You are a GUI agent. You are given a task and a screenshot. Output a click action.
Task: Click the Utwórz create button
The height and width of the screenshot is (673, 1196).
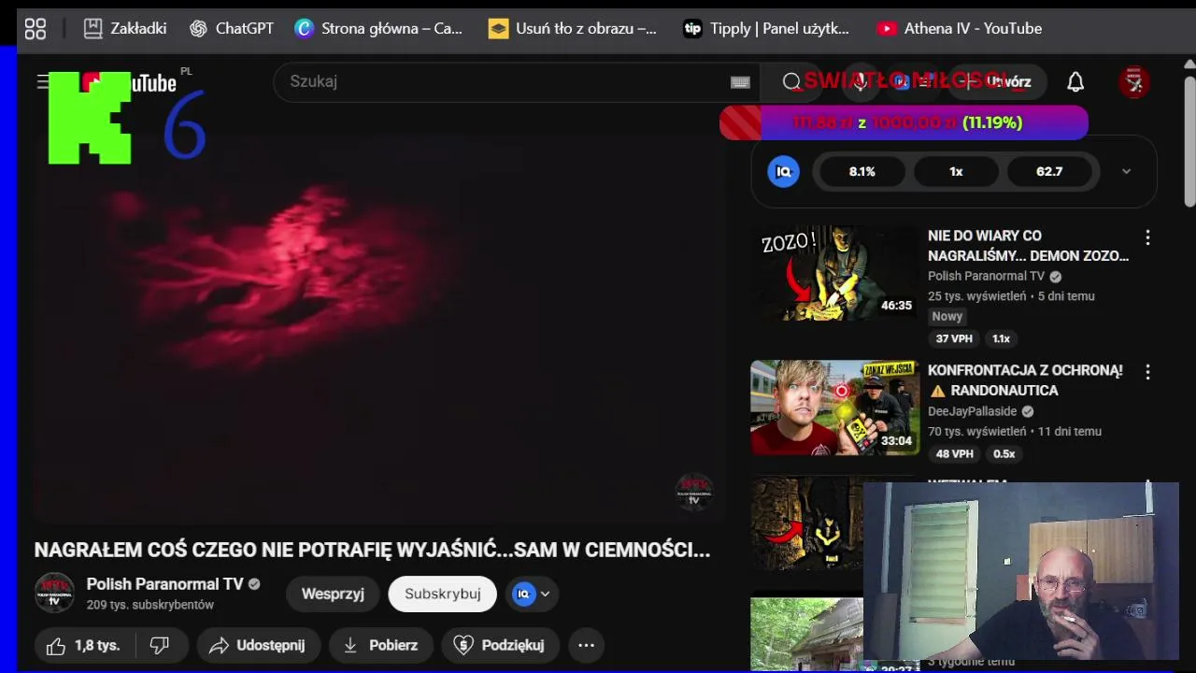coord(996,82)
